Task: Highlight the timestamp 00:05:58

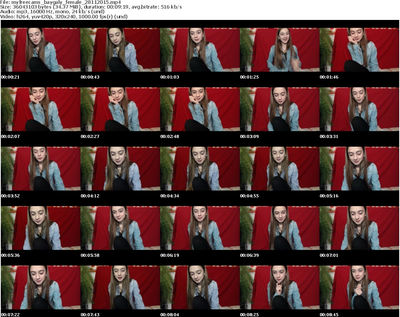Action: [x=90, y=256]
